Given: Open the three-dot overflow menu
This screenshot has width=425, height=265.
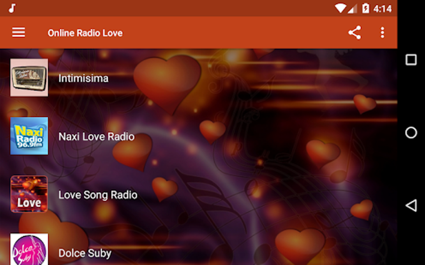Looking at the screenshot, I should click(382, 32).
